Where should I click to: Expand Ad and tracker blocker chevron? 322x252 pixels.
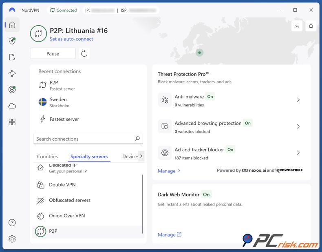point(298,153)
